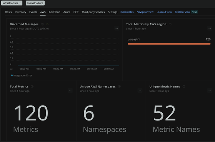Click the Unique Metric Names title
Image resolution: width=215 pixels, height=142 pixels.
(165, 87)
